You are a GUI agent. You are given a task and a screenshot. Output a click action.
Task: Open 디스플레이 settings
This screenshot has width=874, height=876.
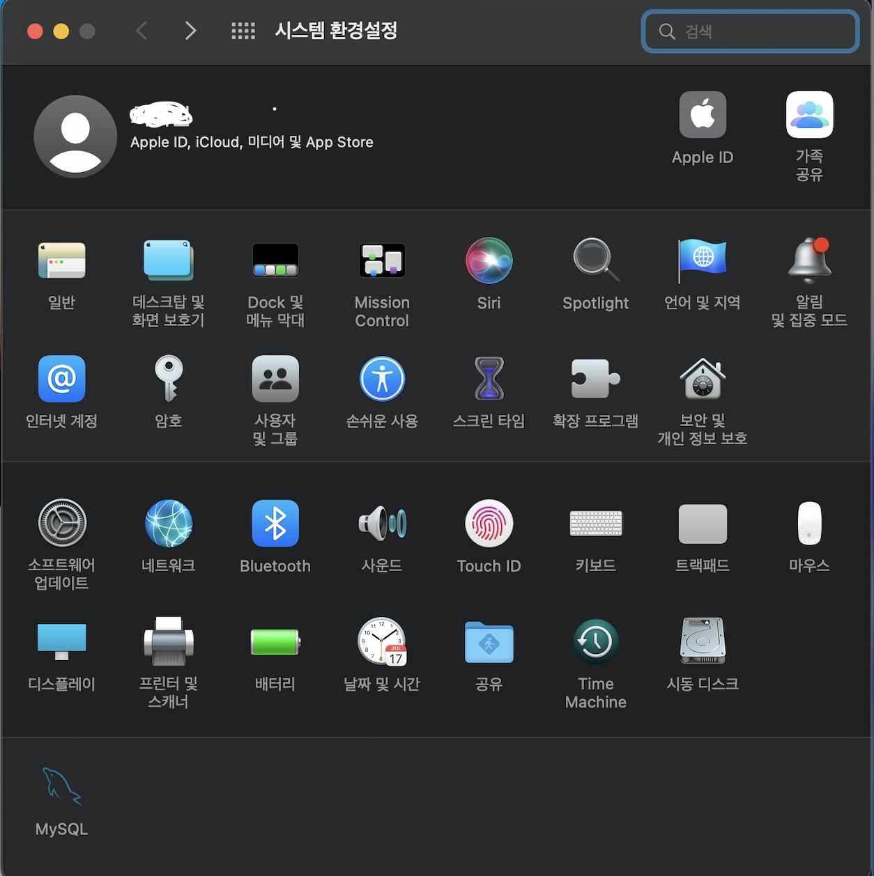(62, 641)
